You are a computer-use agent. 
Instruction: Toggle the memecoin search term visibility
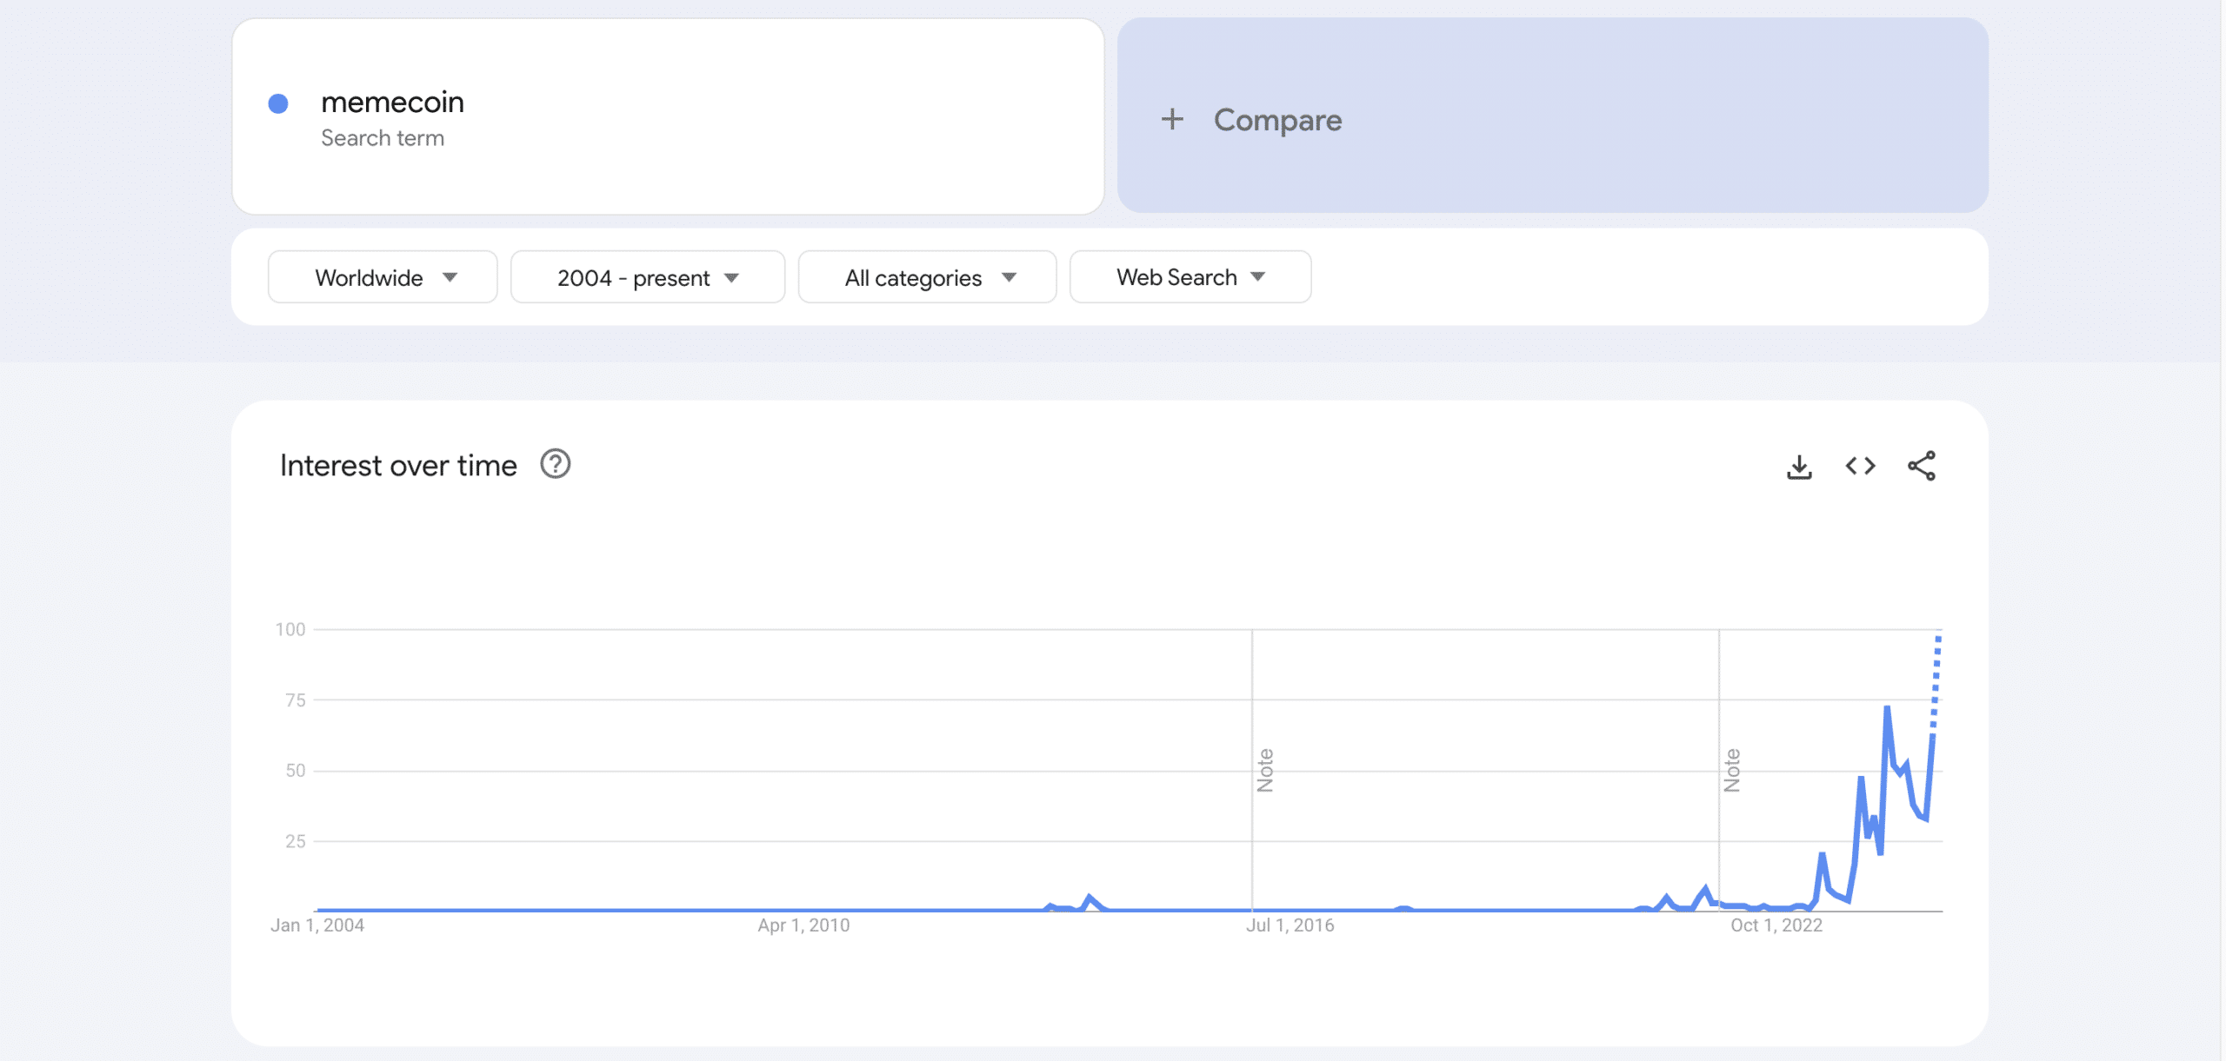pos(278,101)
